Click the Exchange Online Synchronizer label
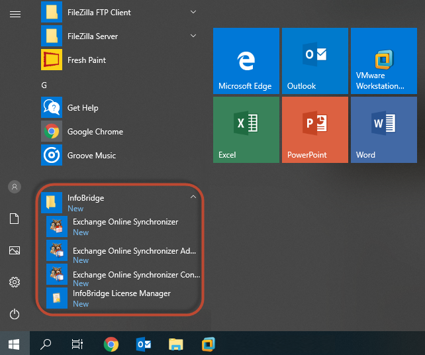 tap(126, 222)
